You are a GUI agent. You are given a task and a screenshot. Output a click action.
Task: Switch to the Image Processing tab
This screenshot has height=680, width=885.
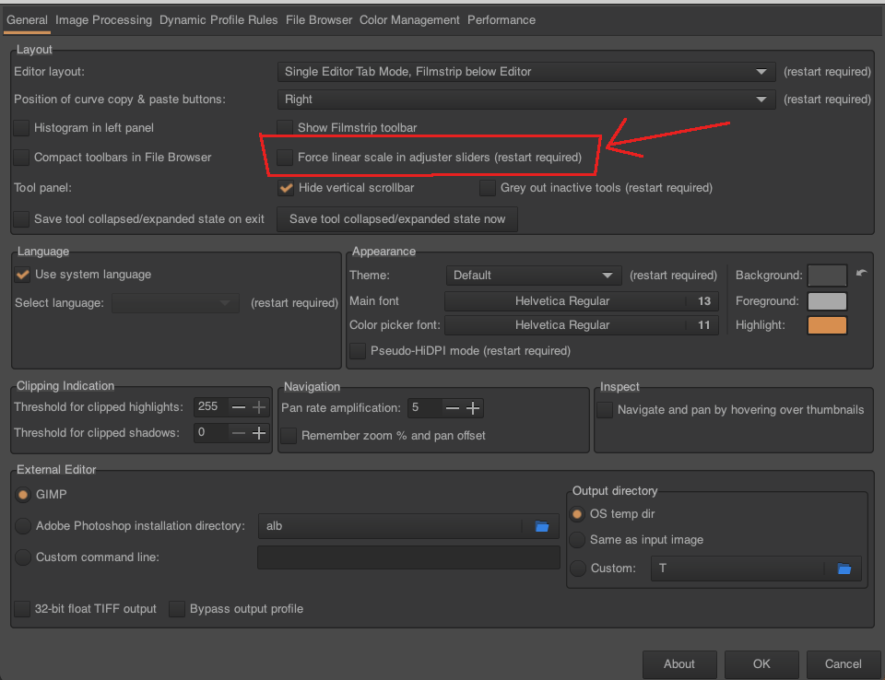[x=103, y=20]
